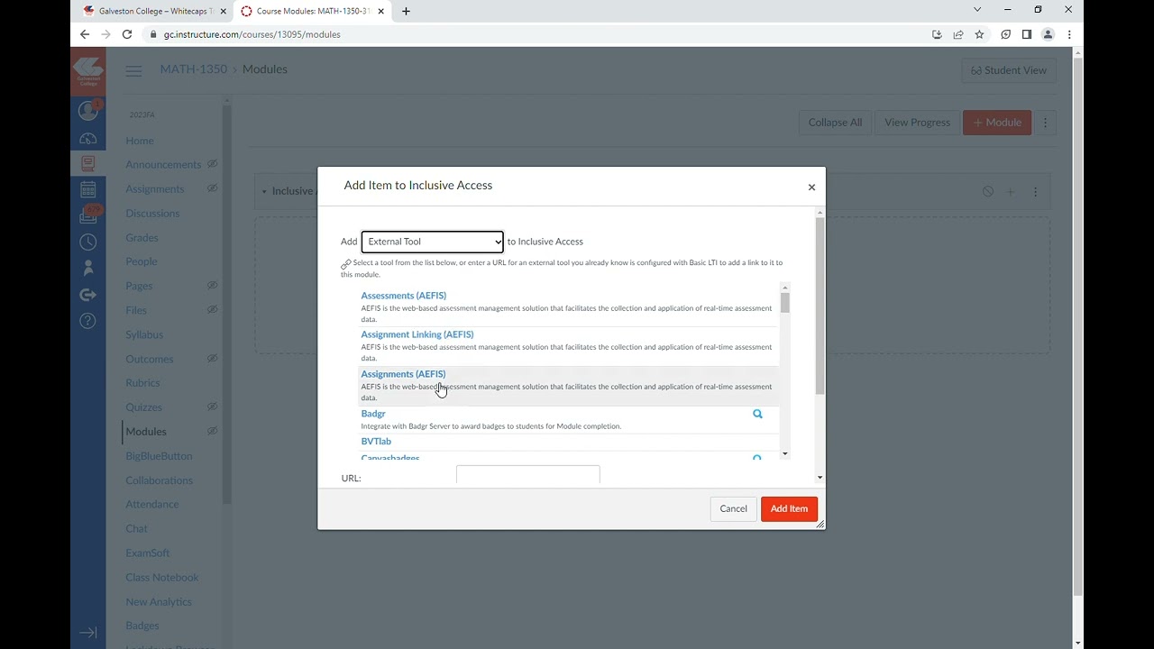Close the Add Item dialog with X

pyautogui.click(x=811, y=187)
